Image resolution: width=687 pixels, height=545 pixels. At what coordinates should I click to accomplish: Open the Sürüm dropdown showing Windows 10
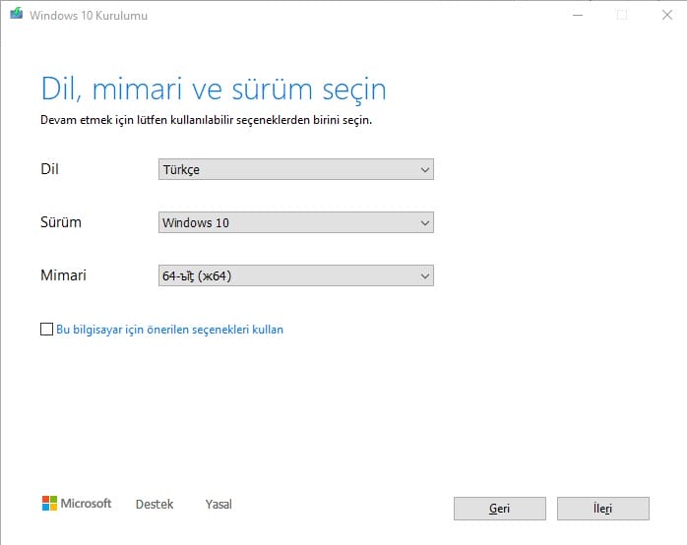295,223
